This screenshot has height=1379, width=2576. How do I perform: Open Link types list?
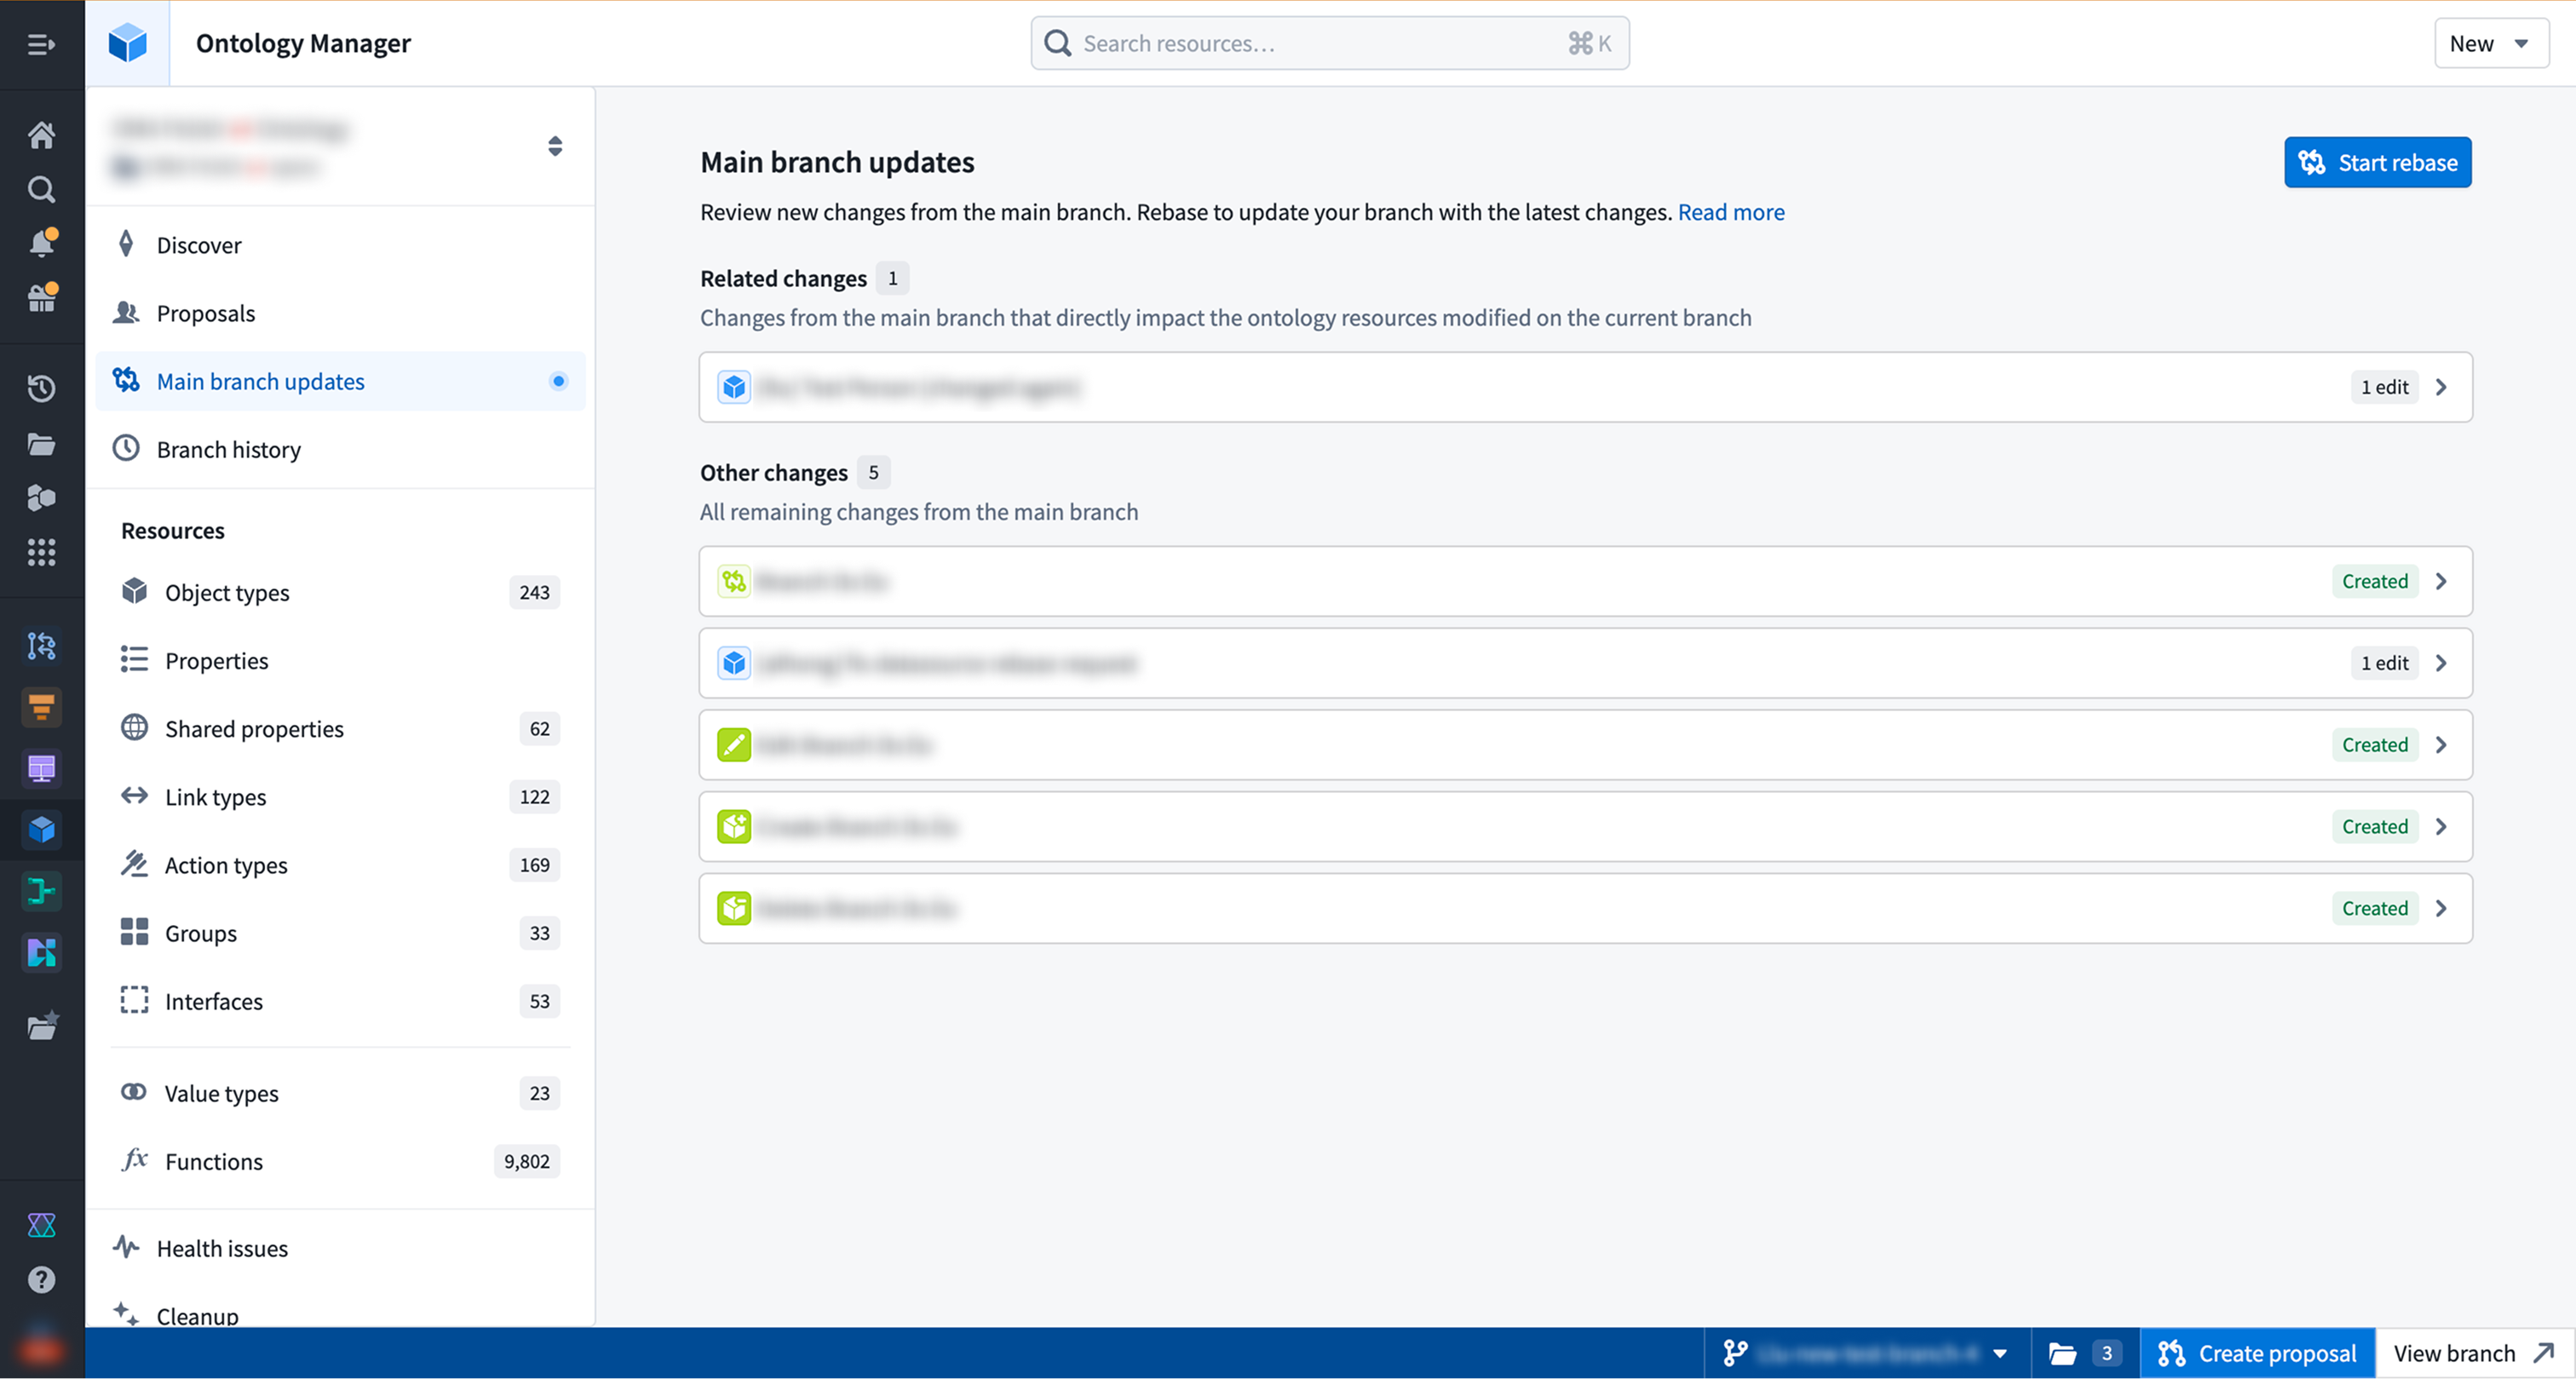[x=340, y=796]
